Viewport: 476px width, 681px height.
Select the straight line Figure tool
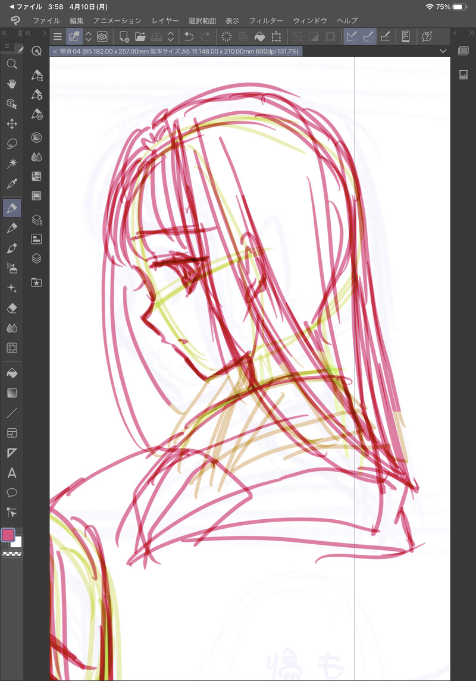(x=12, y=413)
